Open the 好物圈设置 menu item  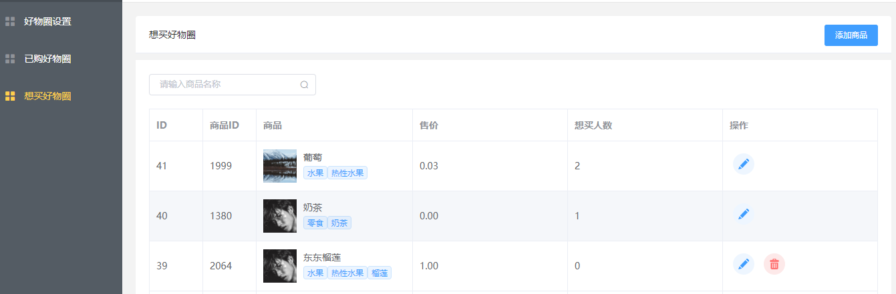pos(47,21)
